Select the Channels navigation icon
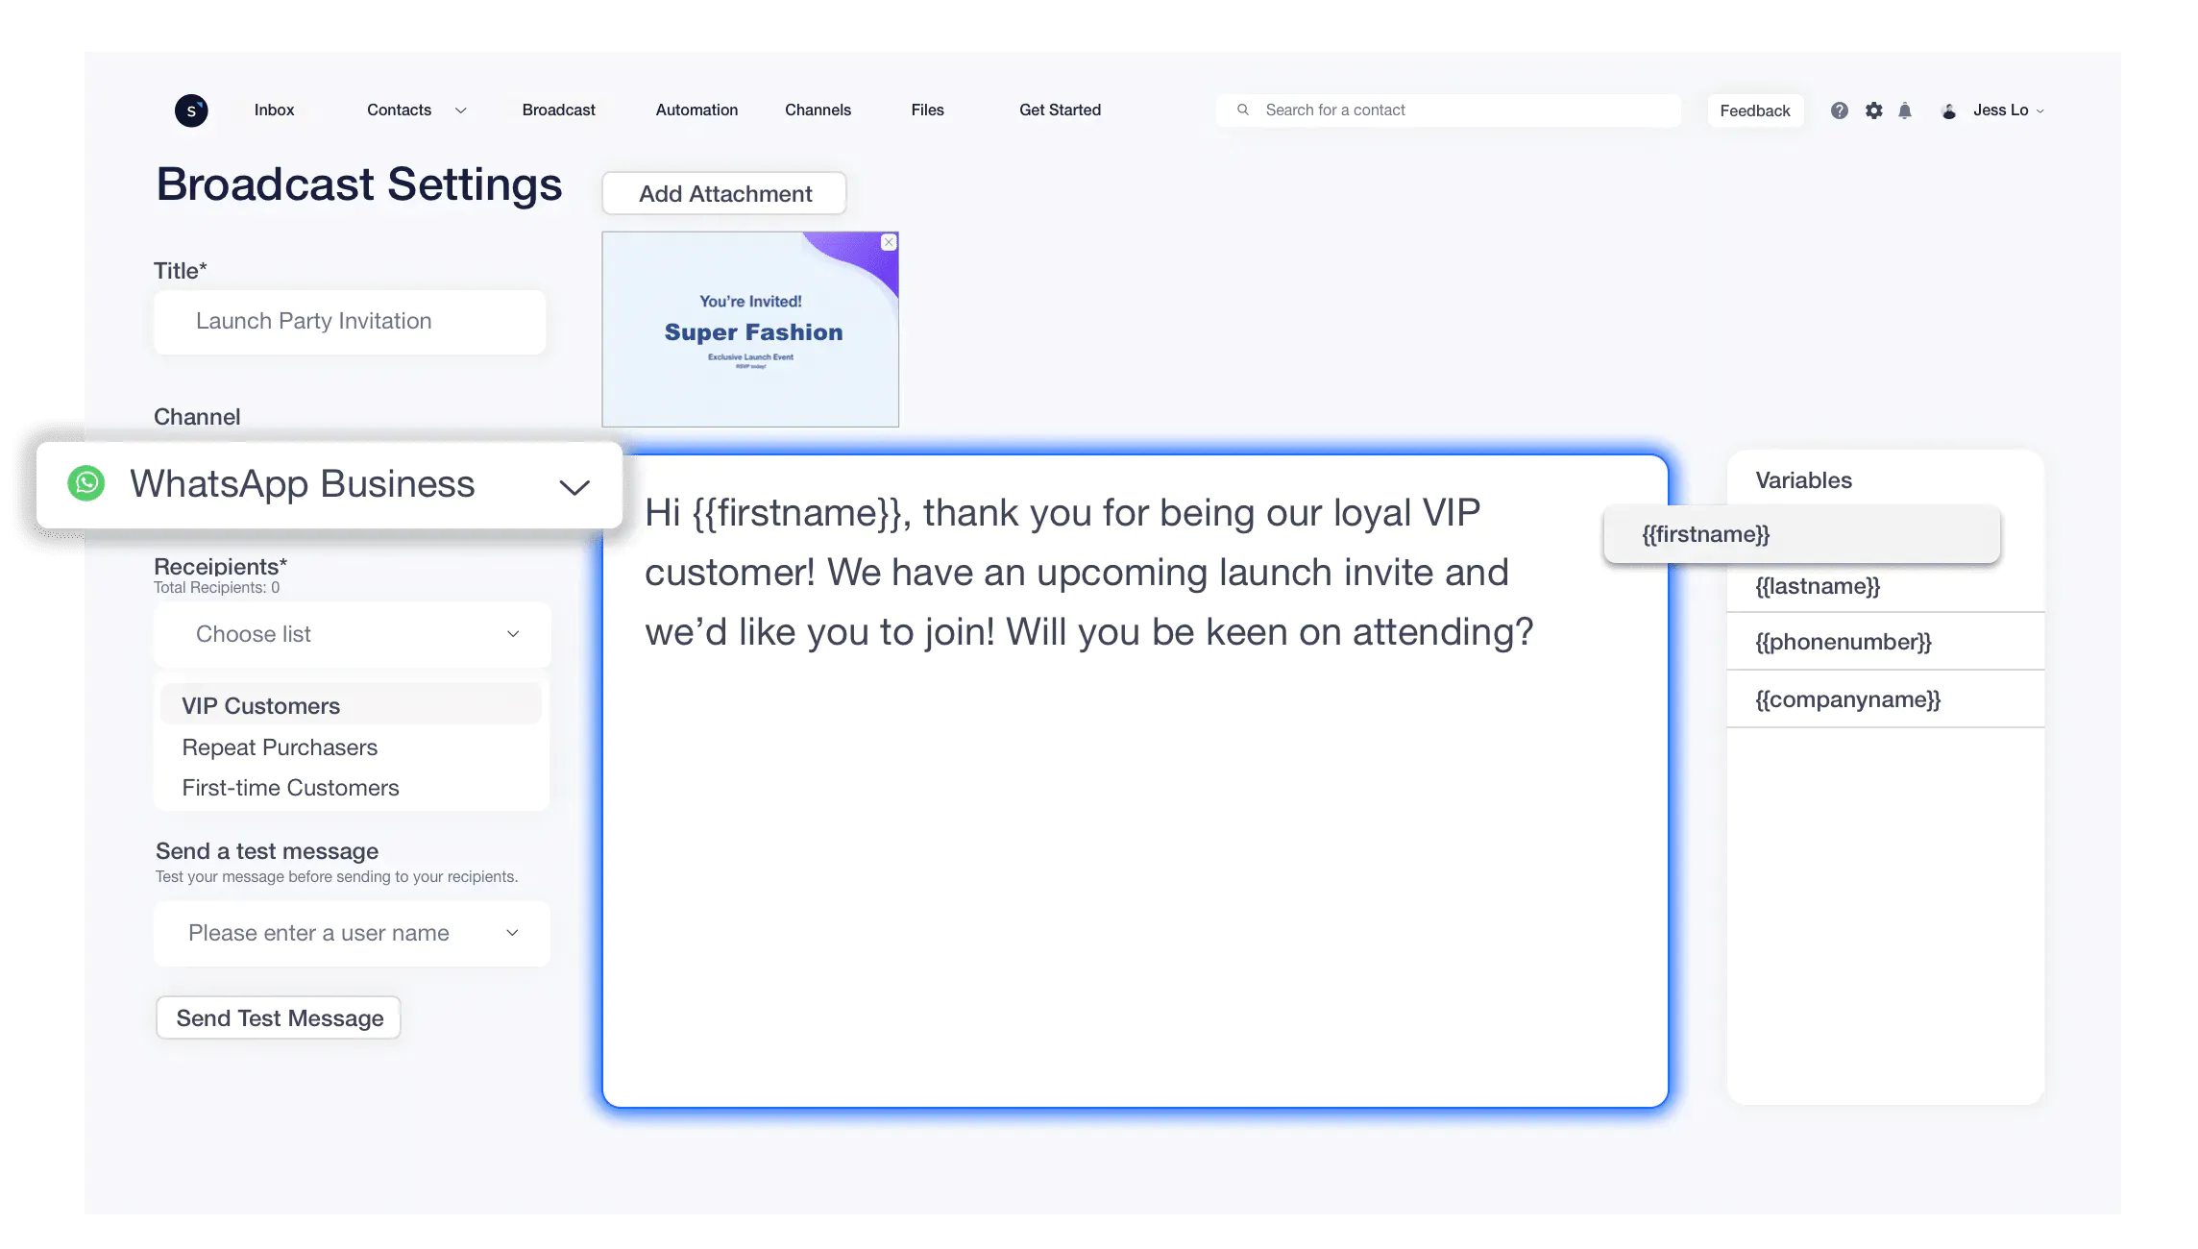Screen dimensions: 2198x1249 (x=817, y=109)
